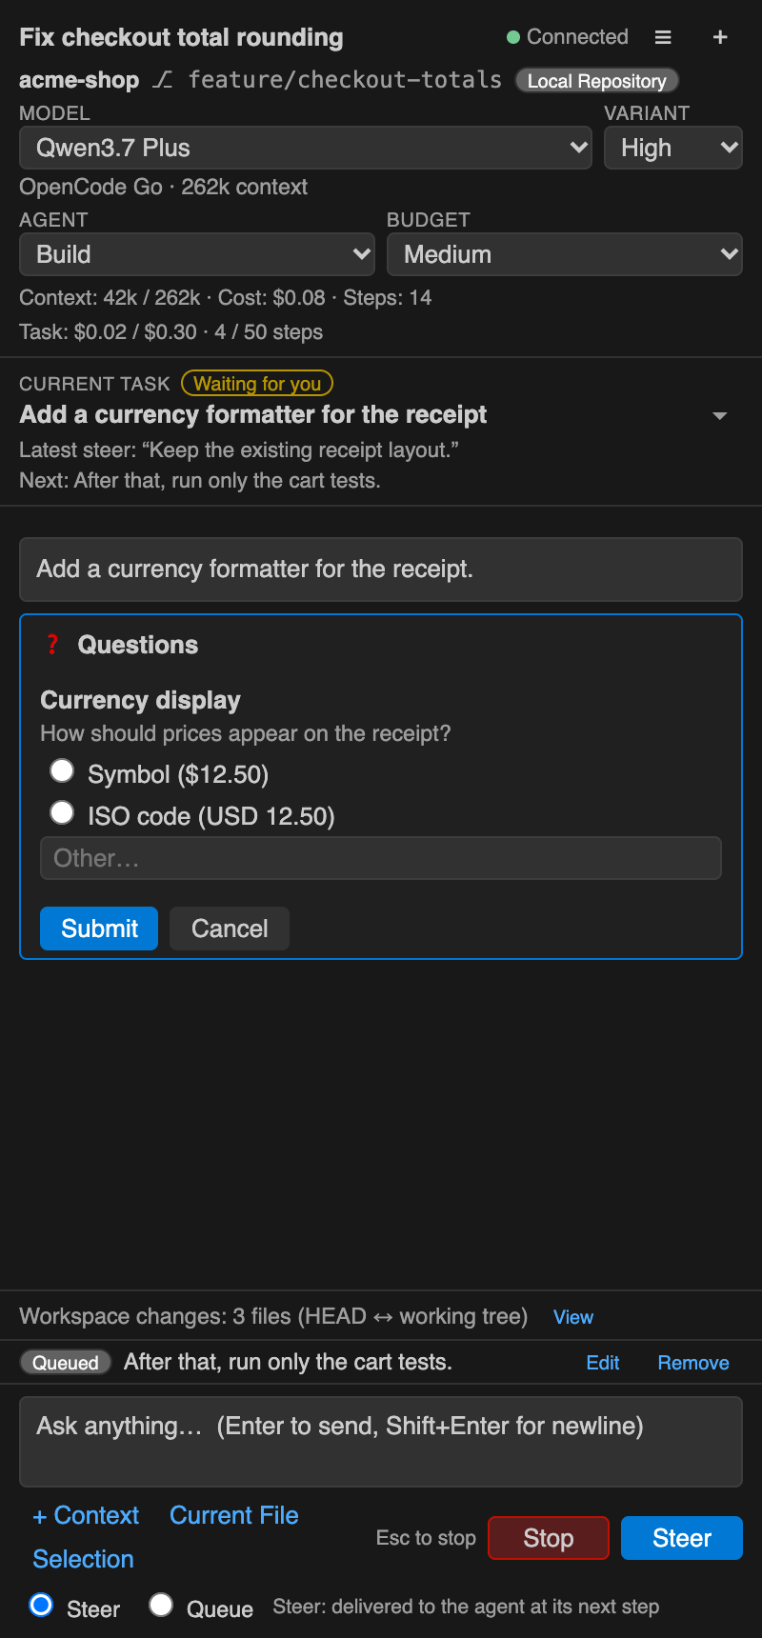Screen dimensions: 762x1638
Task: Select the ISO code (USD 12.50) option
Action: 62,812
